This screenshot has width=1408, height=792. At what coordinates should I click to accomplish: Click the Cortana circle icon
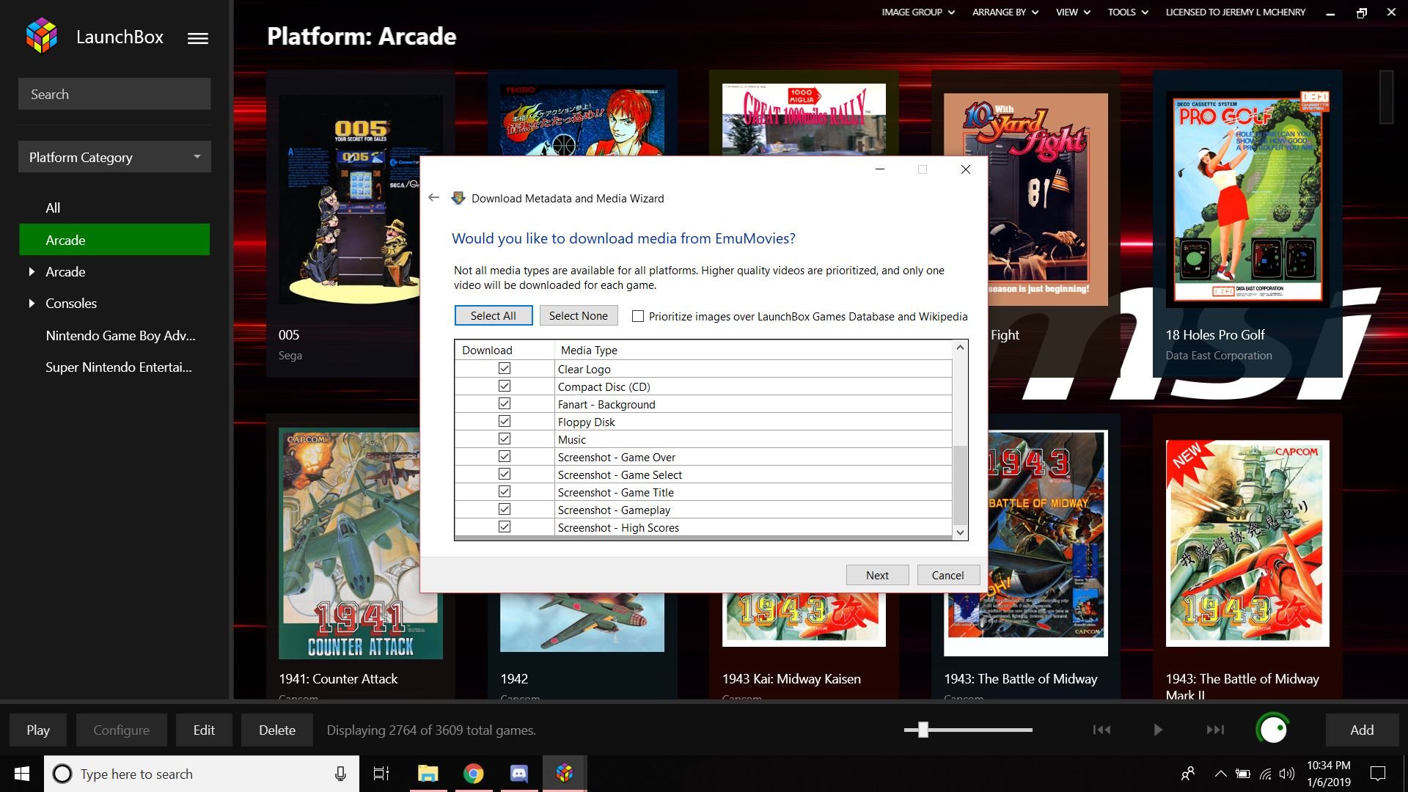click(62, 774)
